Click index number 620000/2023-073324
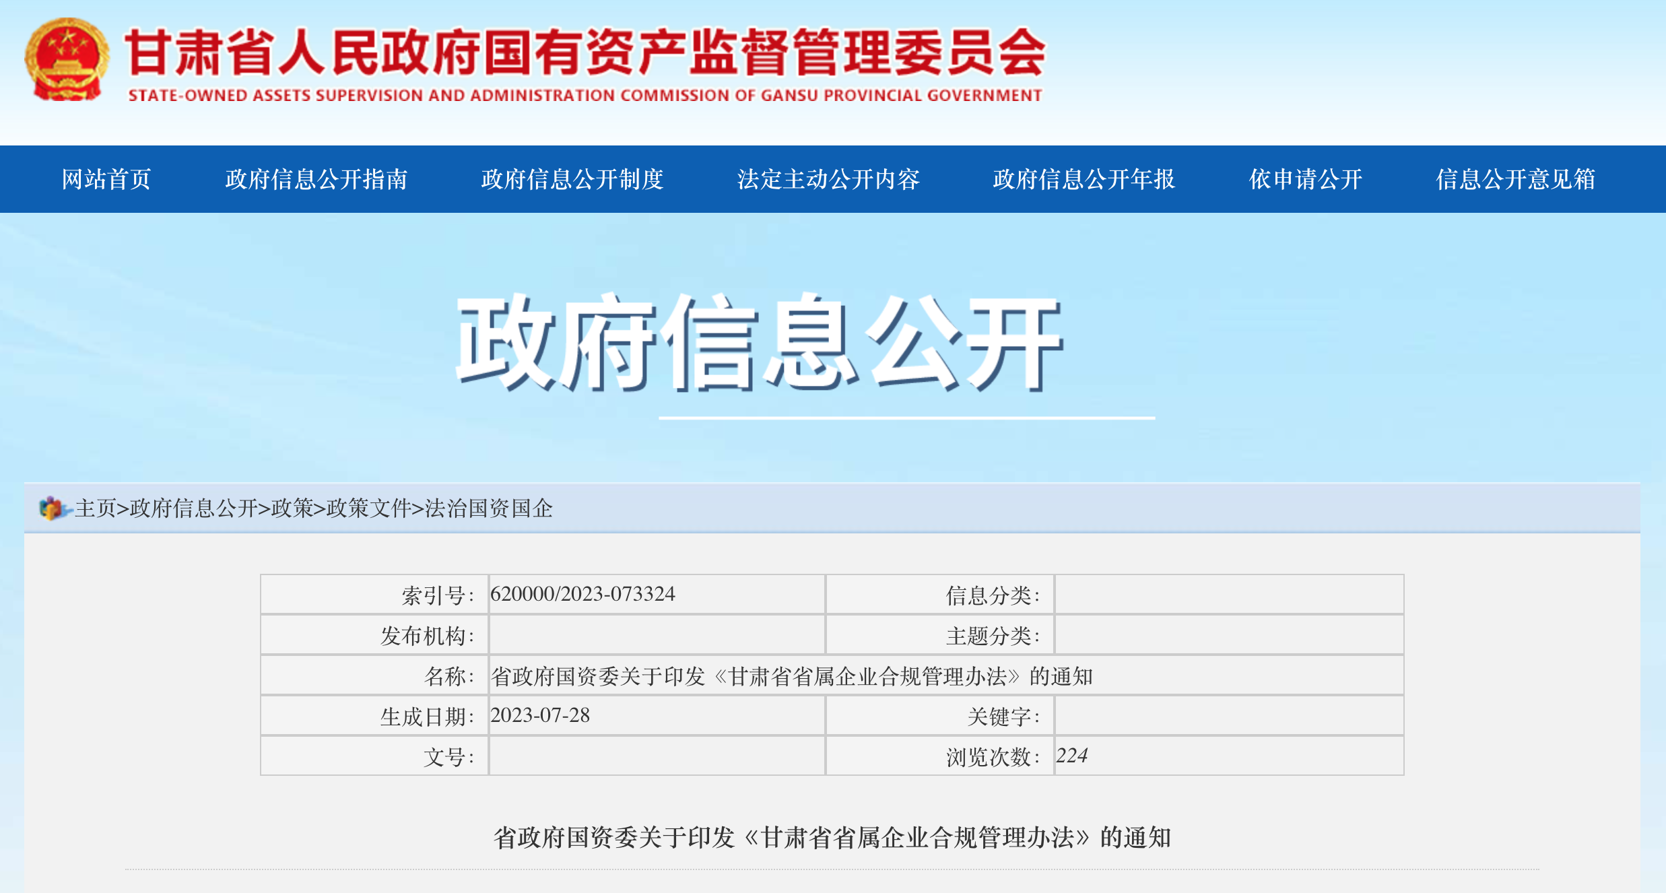The image size is (1666, 893). tap(582, 594)
